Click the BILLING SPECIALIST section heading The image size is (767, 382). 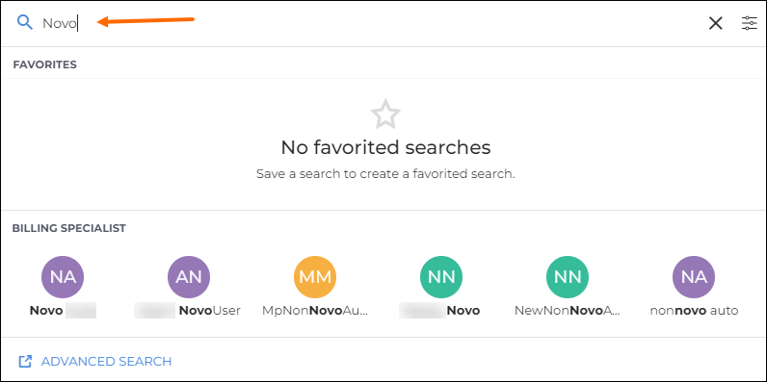click(x=69, y=228)
